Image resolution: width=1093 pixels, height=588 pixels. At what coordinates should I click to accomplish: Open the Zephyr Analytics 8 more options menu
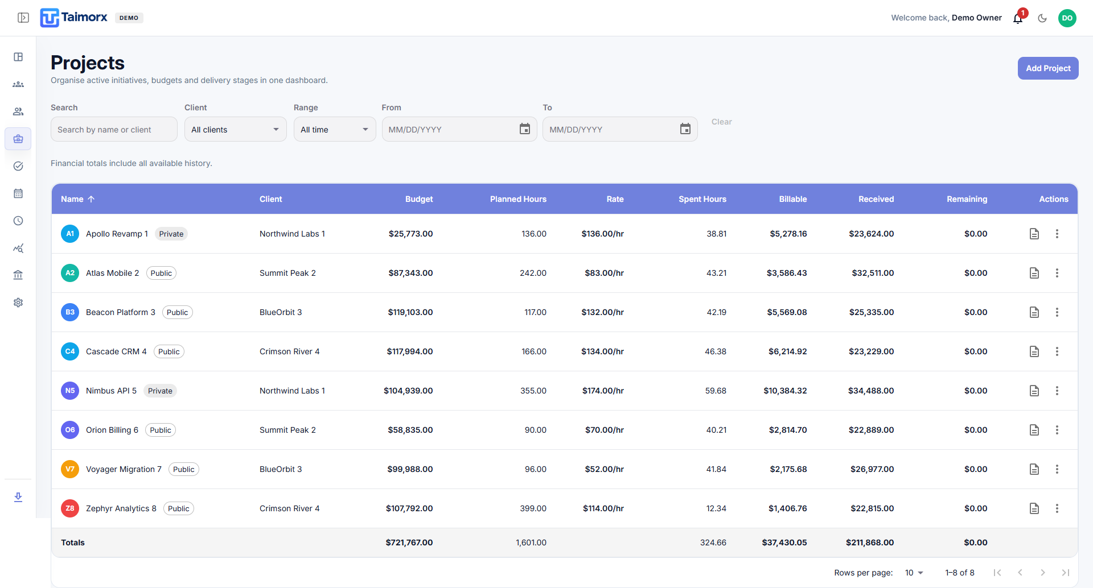[x=1057, y=508]
